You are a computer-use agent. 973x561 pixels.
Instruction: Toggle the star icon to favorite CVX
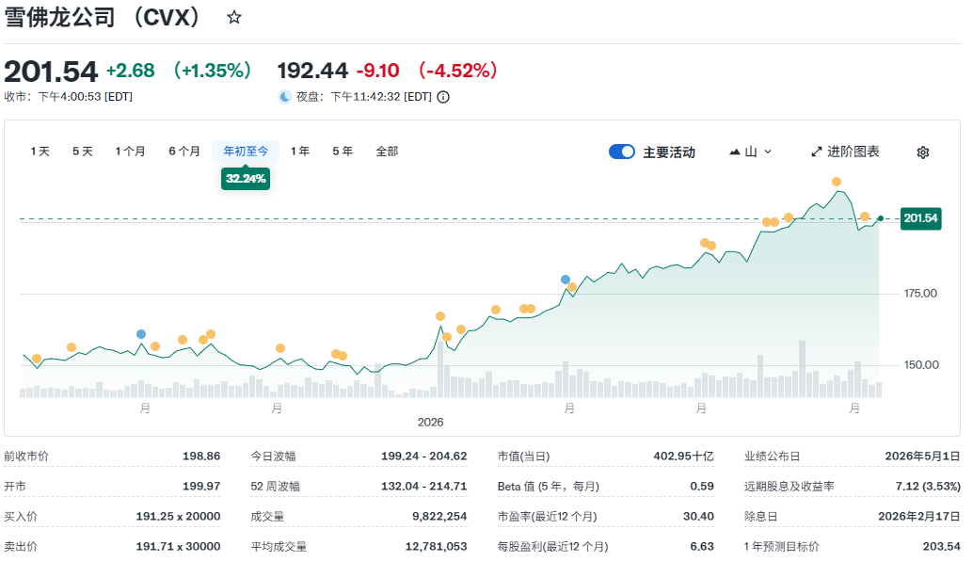click(x=233, y=17)
